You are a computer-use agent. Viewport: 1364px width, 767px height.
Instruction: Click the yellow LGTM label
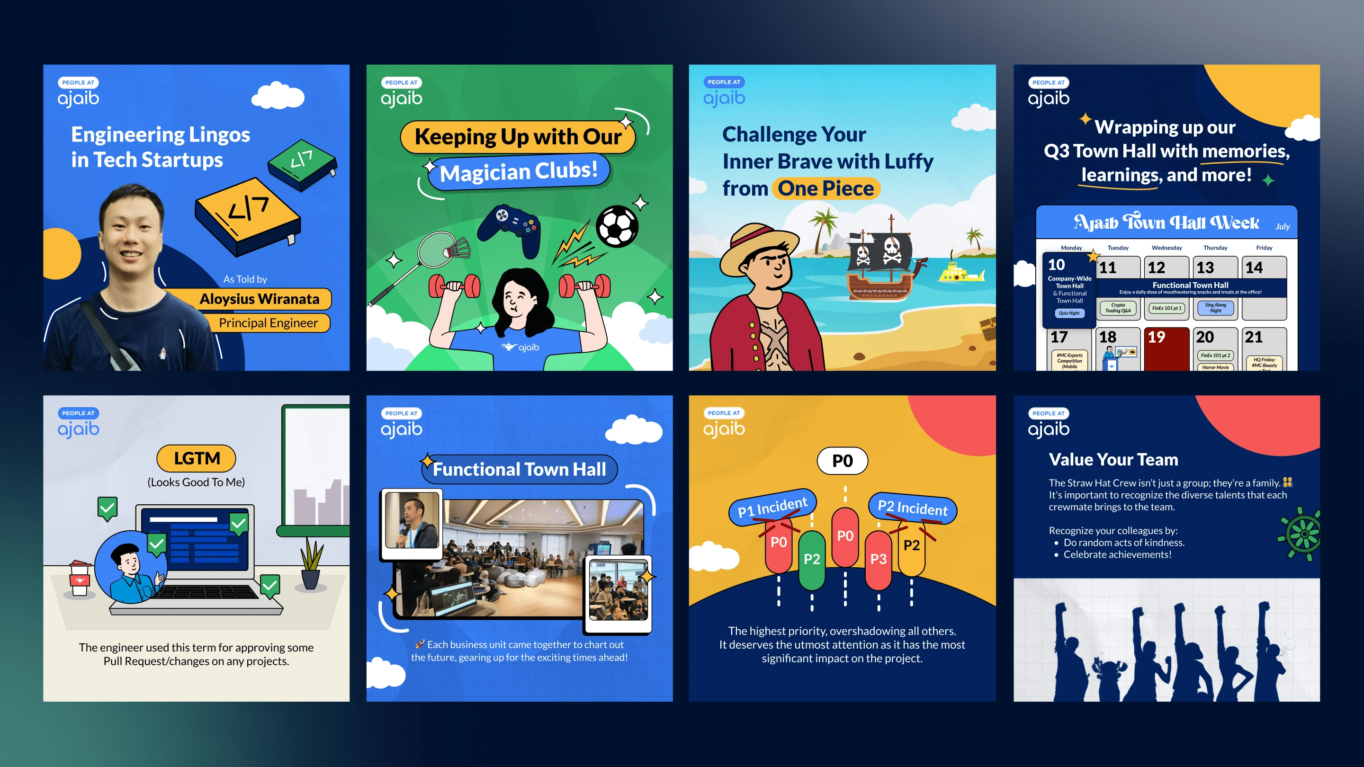pos(197,458)
